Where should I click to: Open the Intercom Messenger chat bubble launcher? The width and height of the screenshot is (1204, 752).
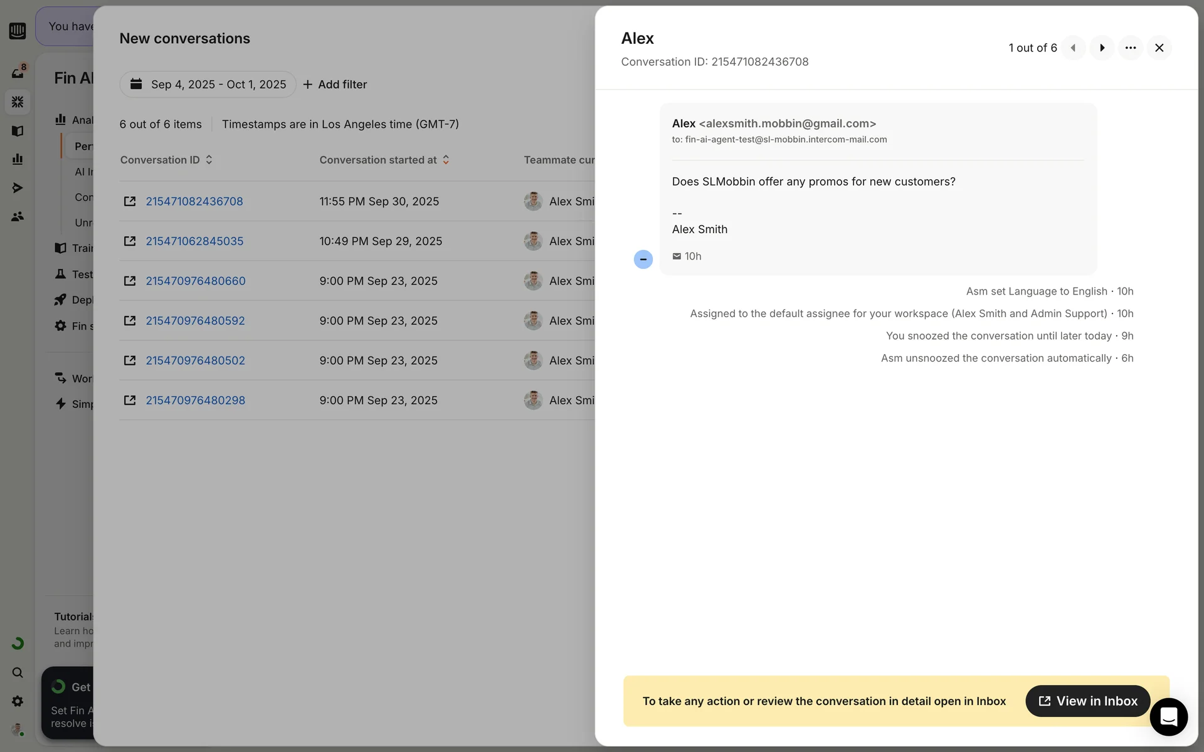click(x=1168, y=716)
